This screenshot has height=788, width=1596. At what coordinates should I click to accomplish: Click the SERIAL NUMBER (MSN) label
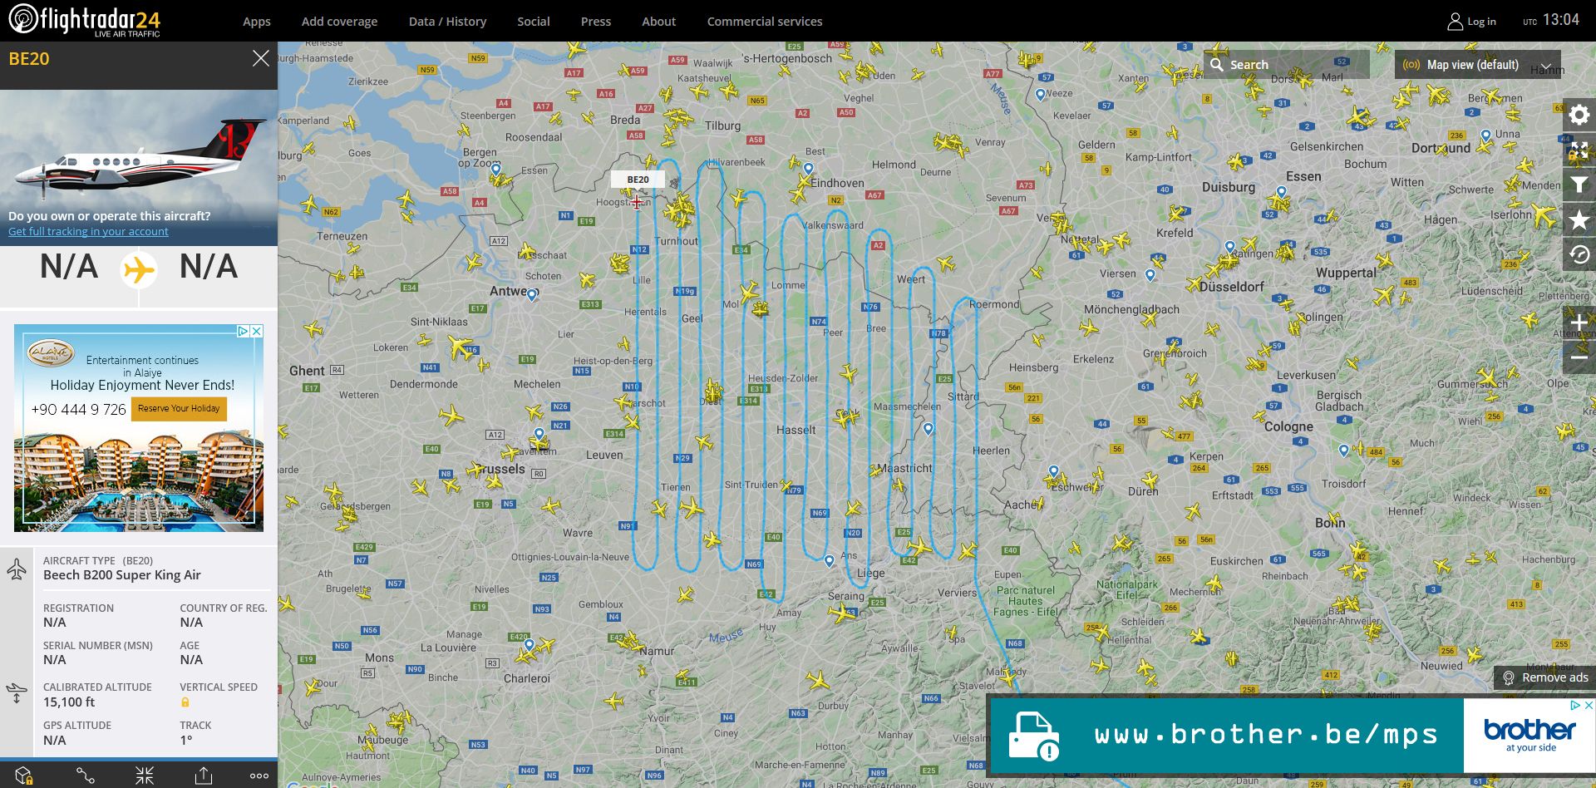point(98,646)
